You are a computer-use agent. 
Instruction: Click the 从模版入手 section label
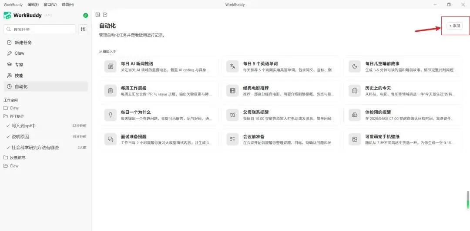click(x=108, y=52)
